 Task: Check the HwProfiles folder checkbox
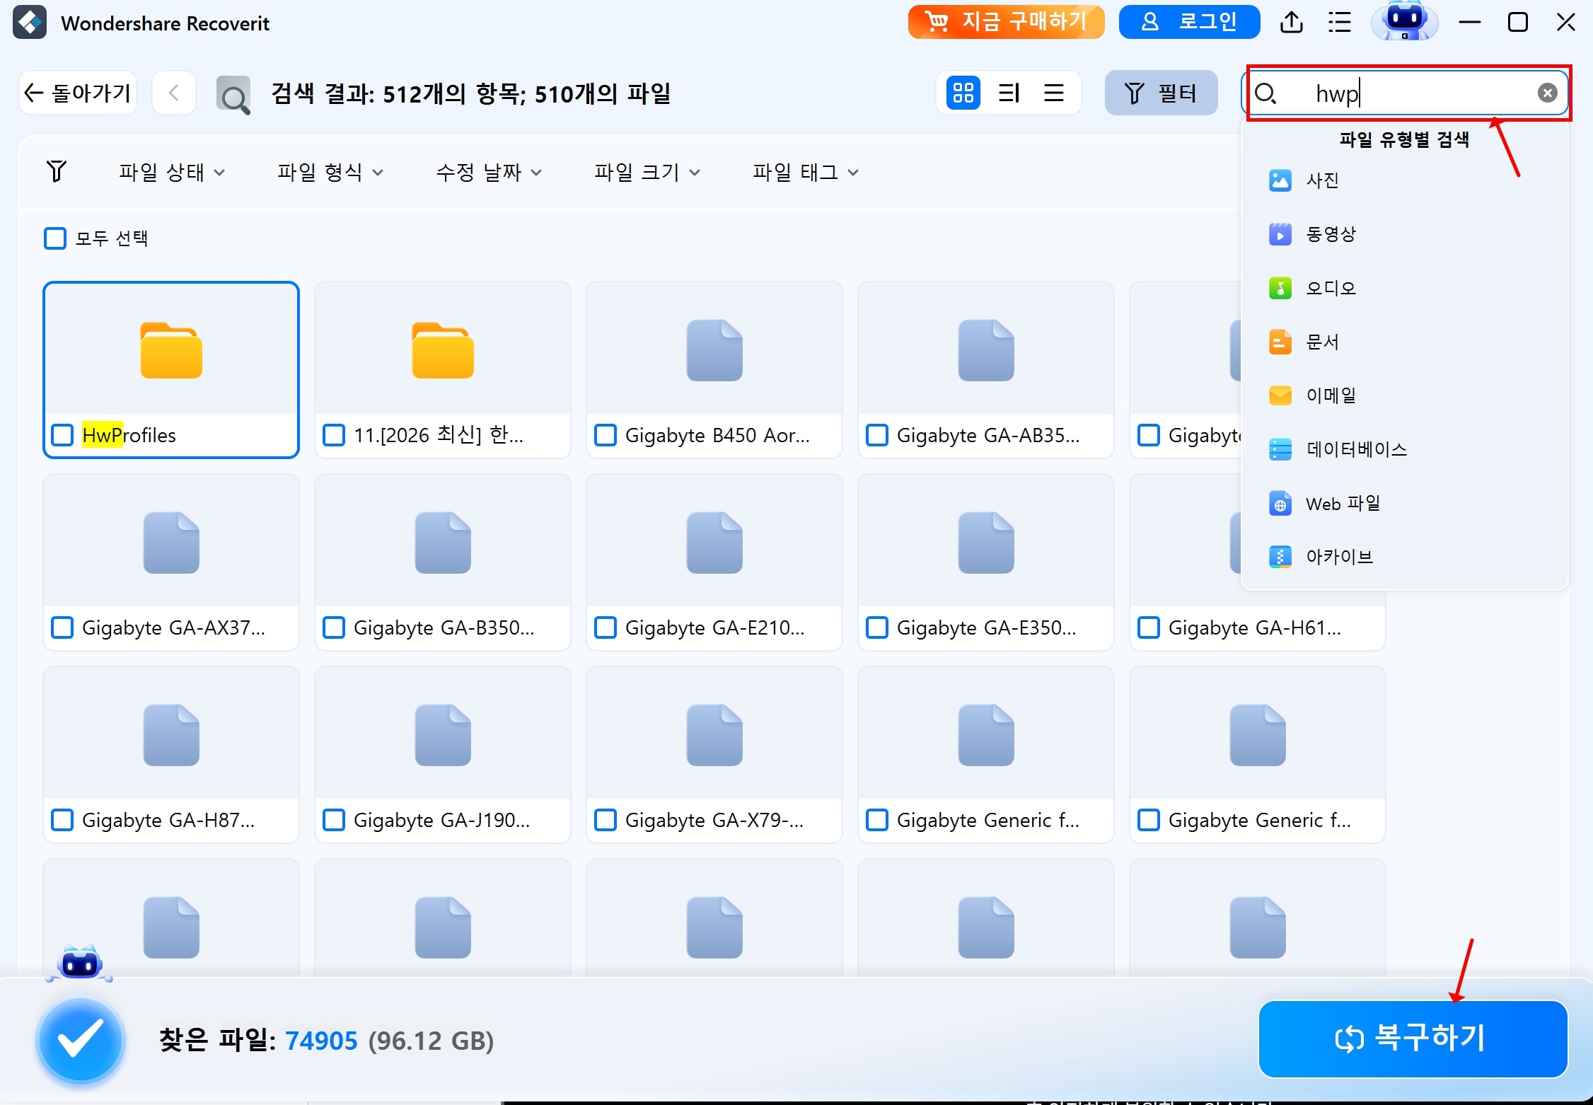(62, 435)
